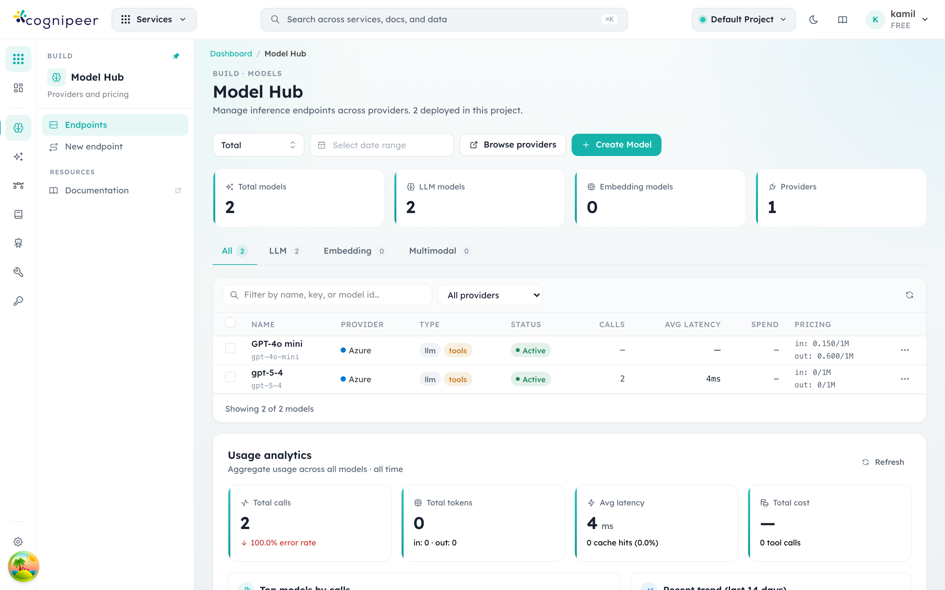The image size is (945, 590).
Task: Expand the kamil account menu chevron
Action: pos(925,20)
